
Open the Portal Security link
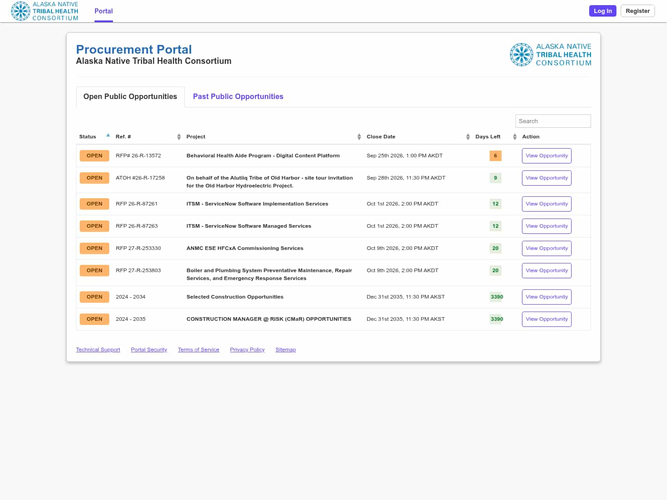(149, 350)
